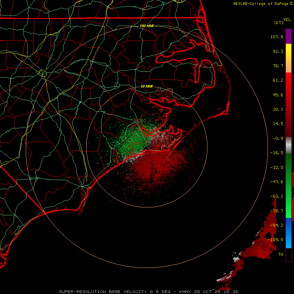Pick the purple band on the velocity color bar
Image resolution: width=294 pixels, height=294 pixels.
pos(288,36)
